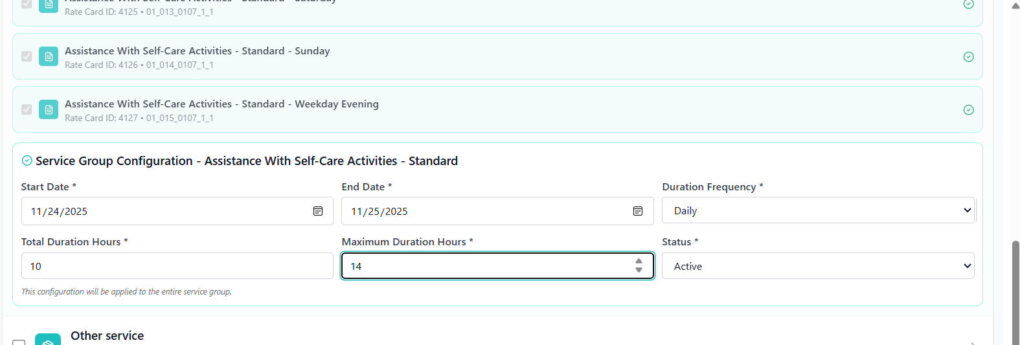
Task: Click the Weekday Evening rate card document icon
Action: pyautogui.click(x=49, y=110)
